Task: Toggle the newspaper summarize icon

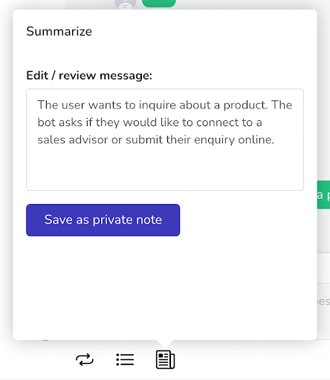Action: [x=165, y=360]
